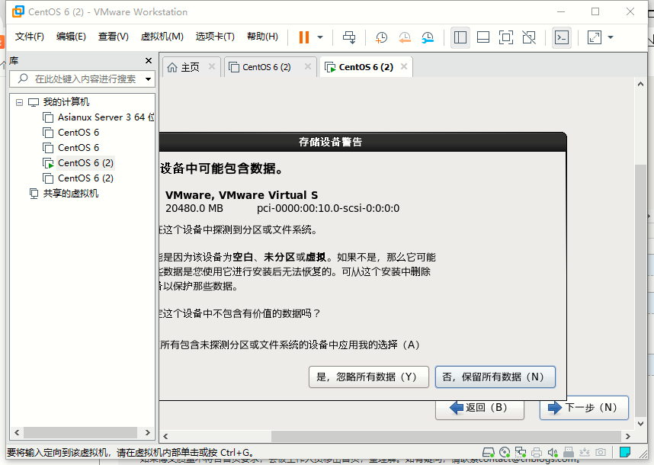Enter full screen mode icon
Screen dimensions: 654x465
point(506,37)
